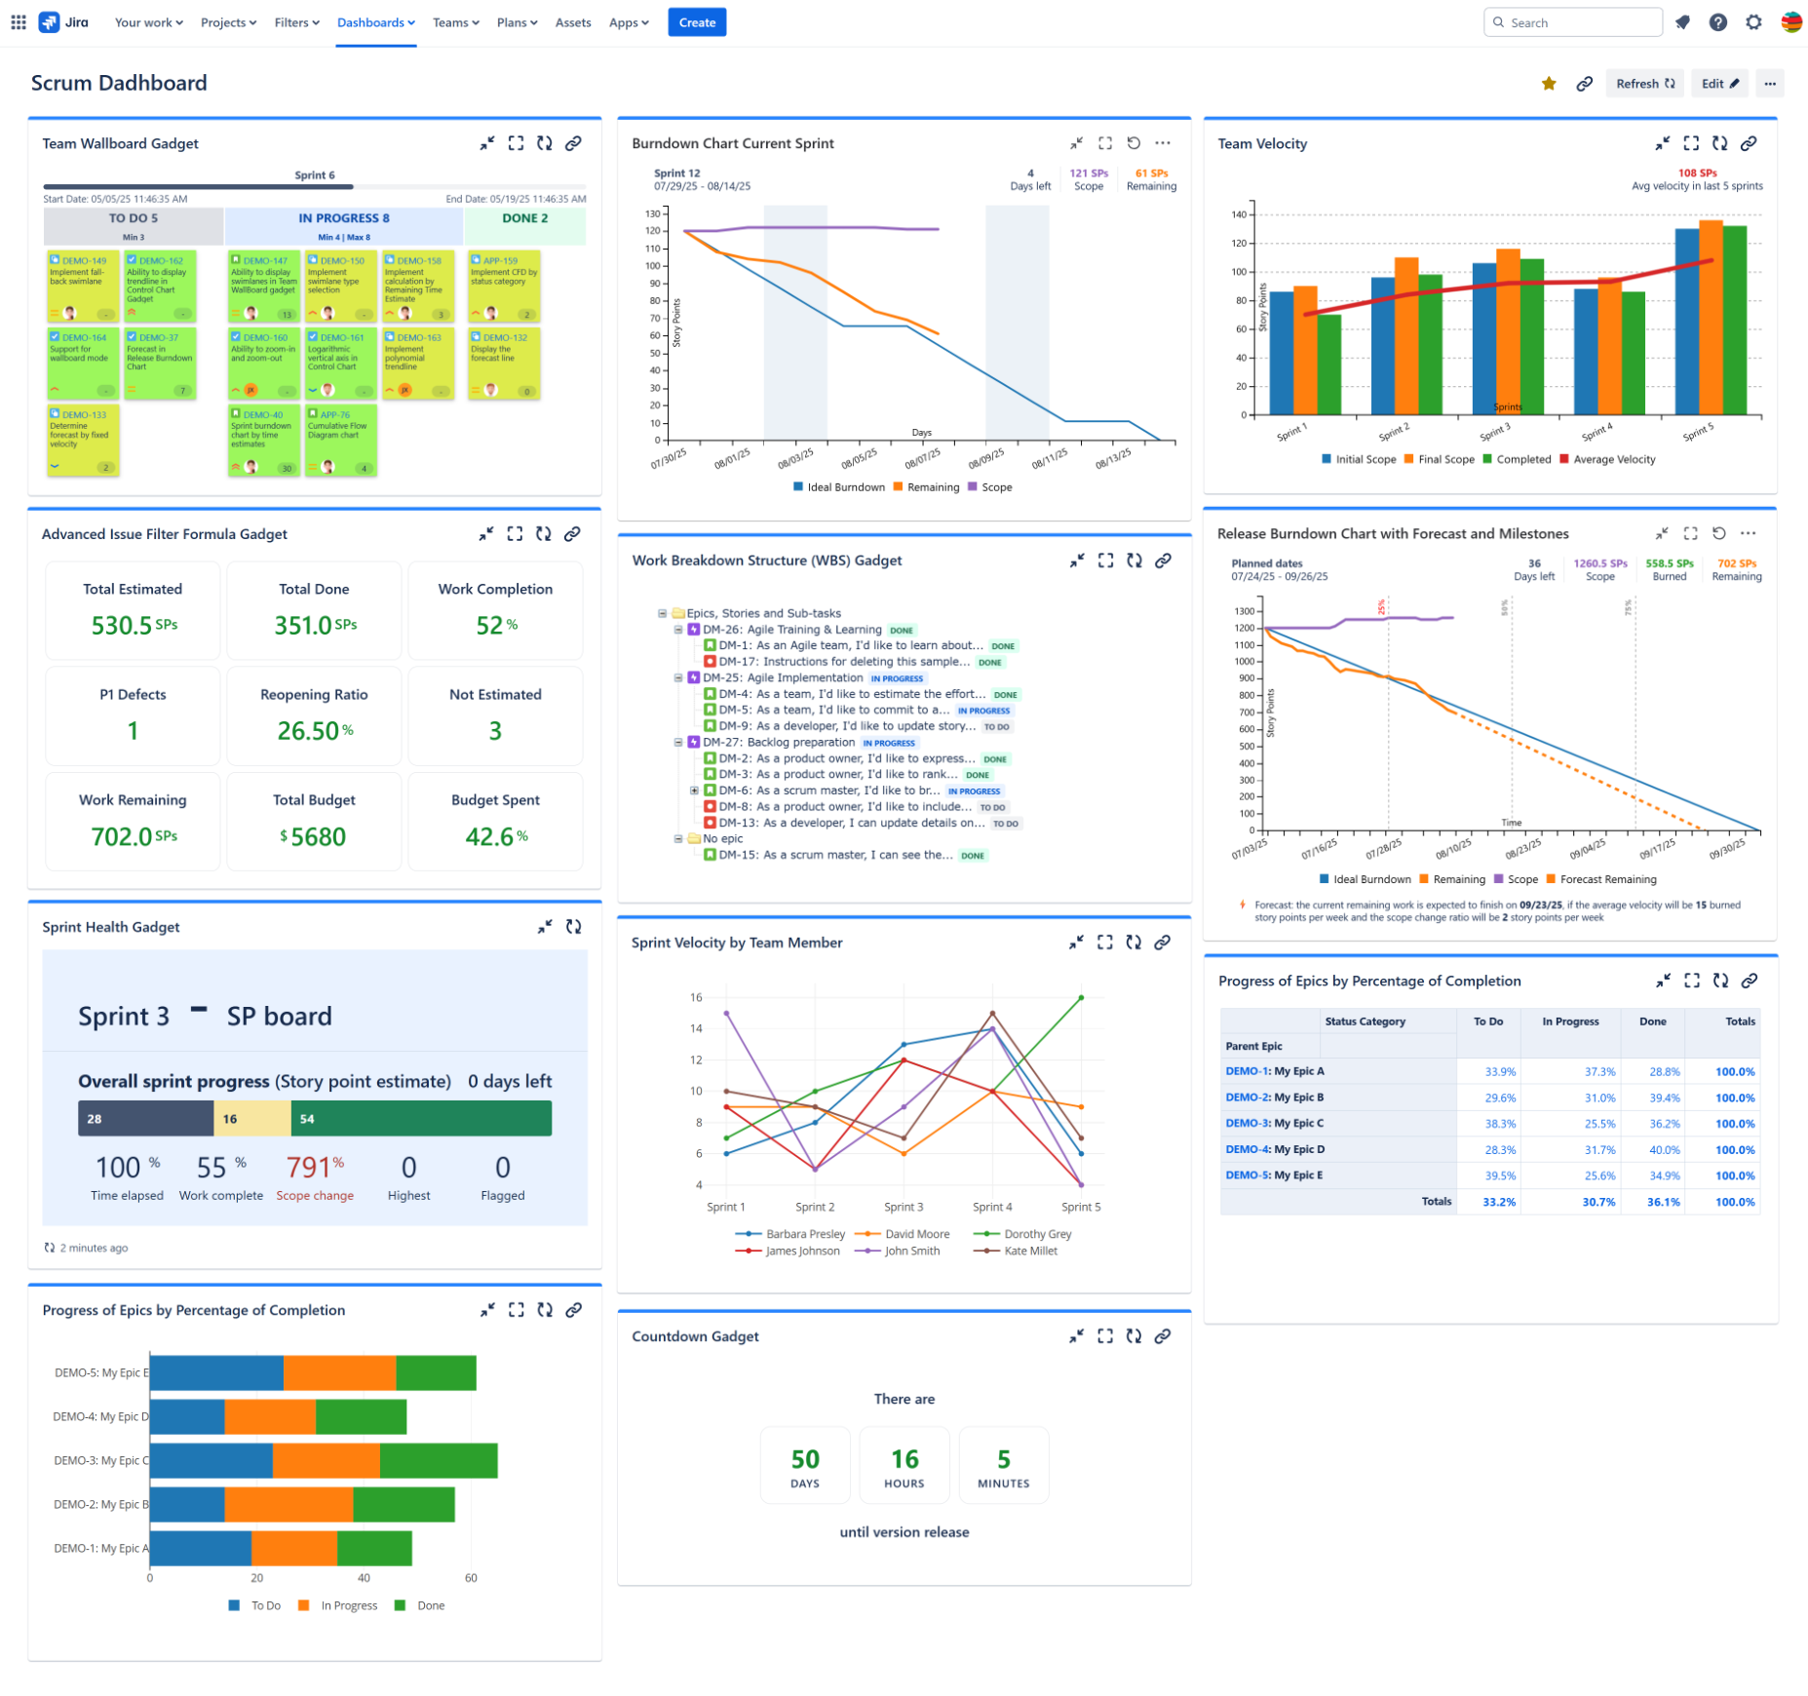Open the Jira app switcher grid

point(18,21)
